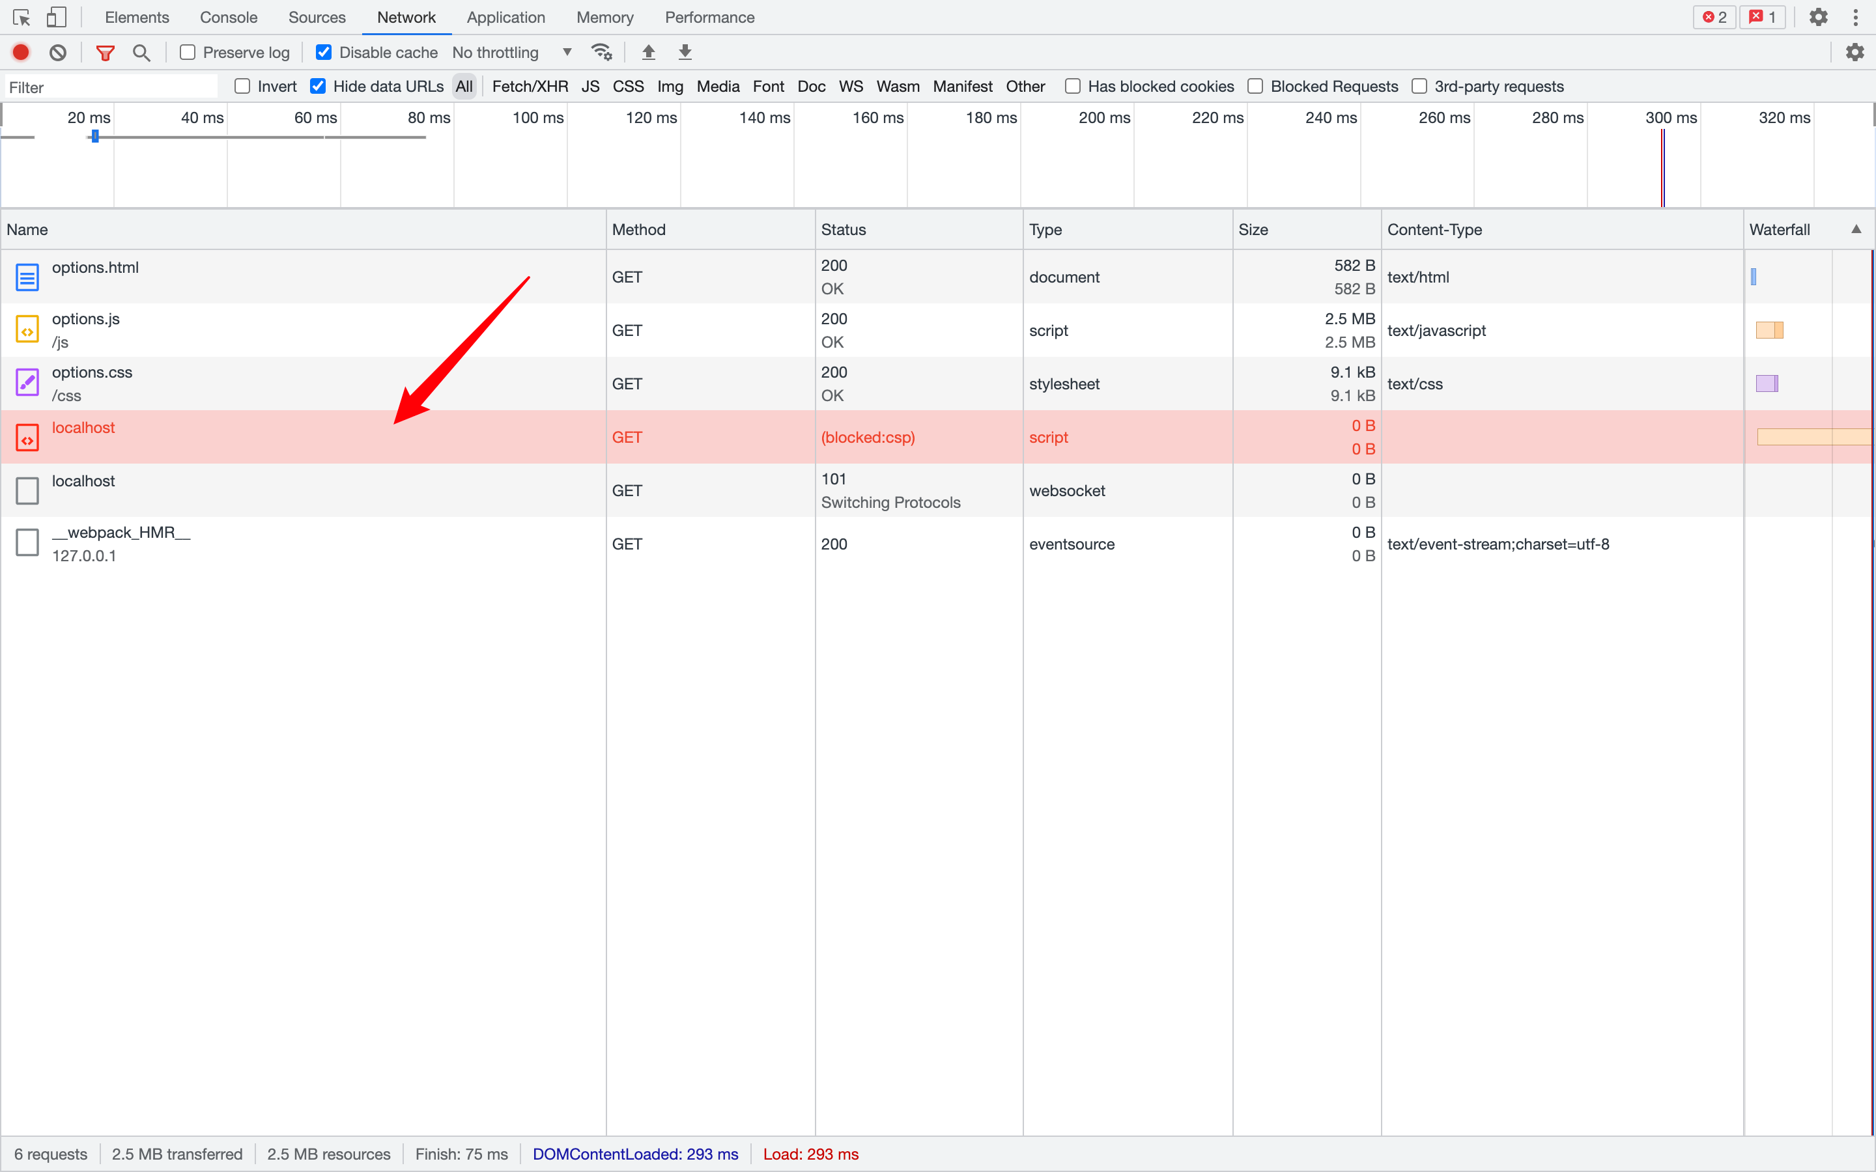Disable the Disable cache checkbox
The image size is (1876, 1172).
323,52
